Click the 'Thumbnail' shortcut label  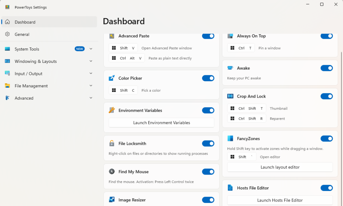[278, 108]
